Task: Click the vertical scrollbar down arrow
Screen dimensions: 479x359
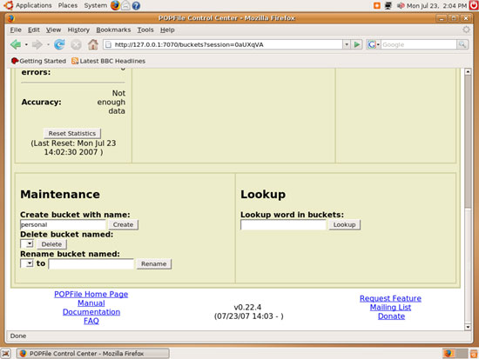Action: (x=468, y=327)
